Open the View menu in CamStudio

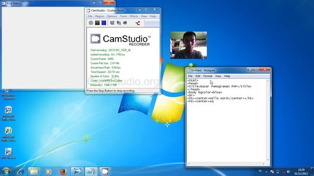point(144,16)
